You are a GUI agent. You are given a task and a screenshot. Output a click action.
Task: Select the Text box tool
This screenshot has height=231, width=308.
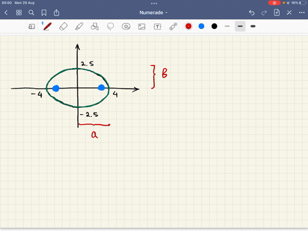(157, 26)
